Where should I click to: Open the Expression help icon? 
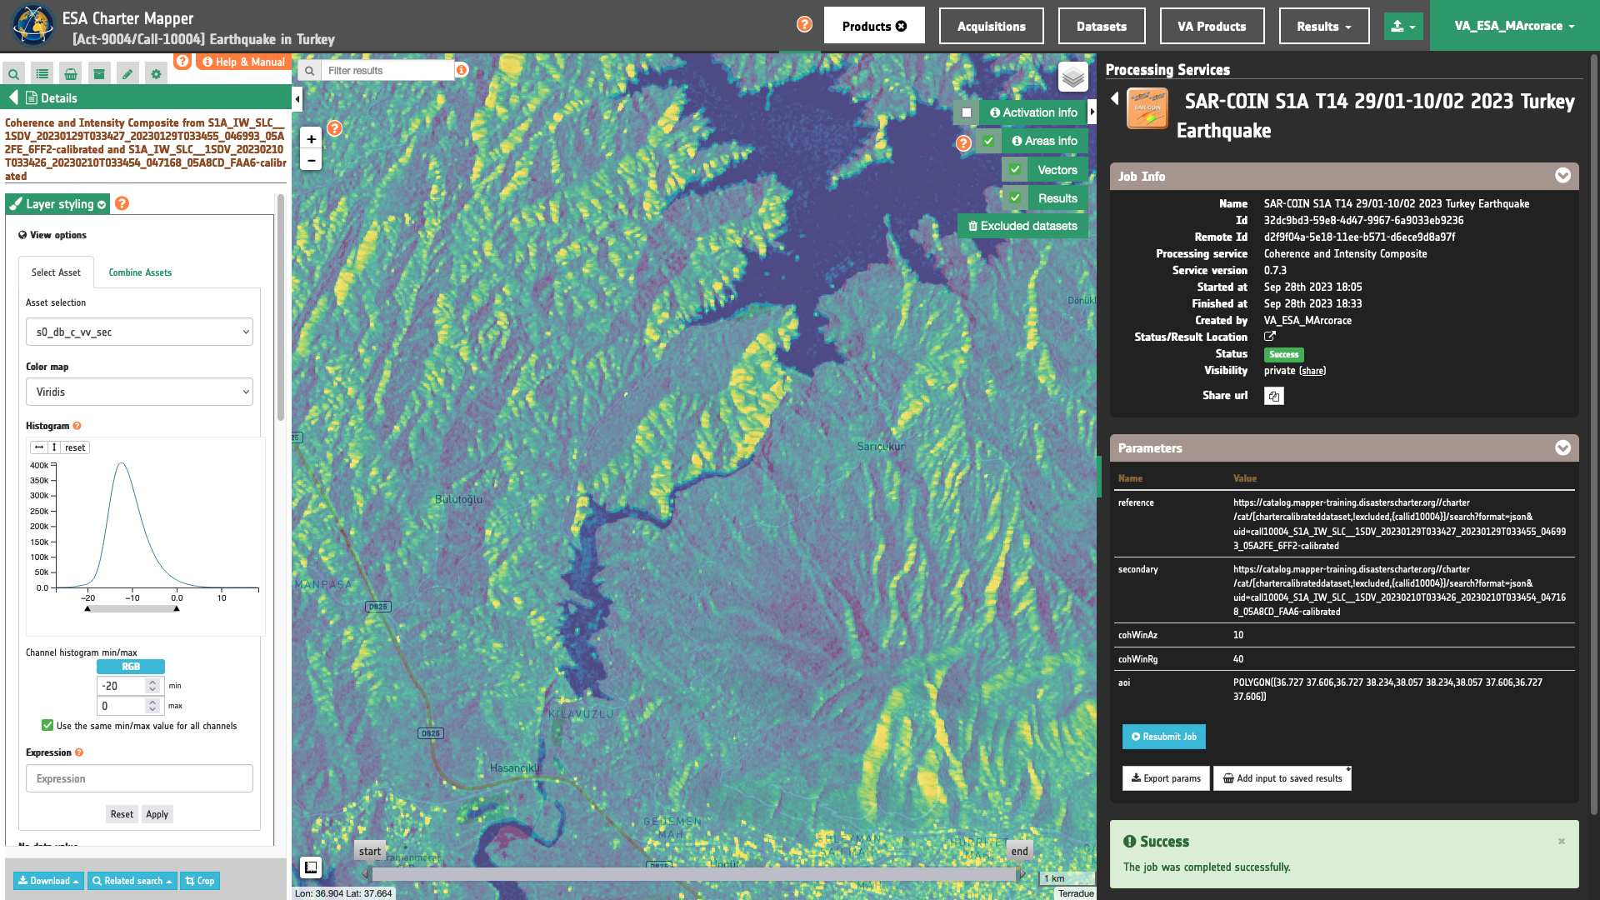click(79, 752)
